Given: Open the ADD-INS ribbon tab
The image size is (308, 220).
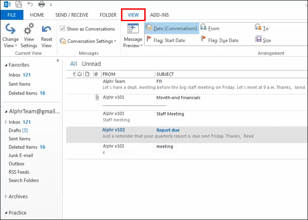Looking at the screenshot, I should (x=159, y=15).
